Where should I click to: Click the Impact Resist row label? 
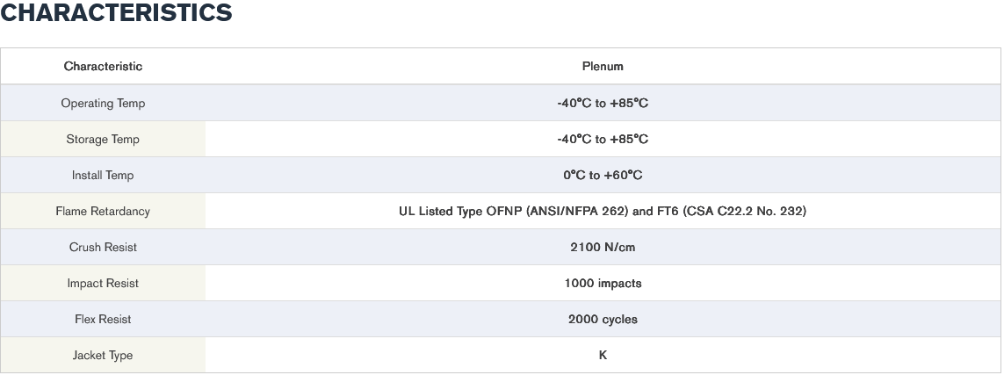pyautogui.click(x=103, y=283)
